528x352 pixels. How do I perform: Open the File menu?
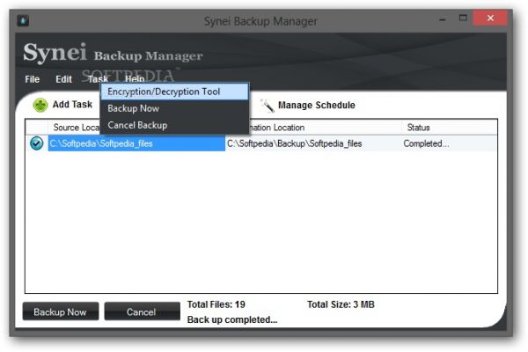33,79
